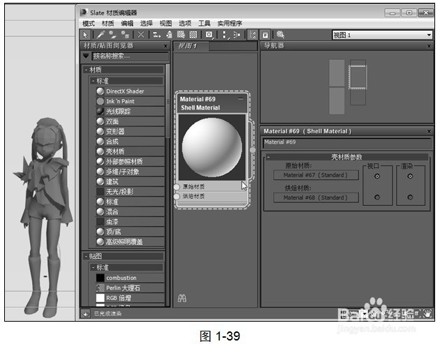Select DirectX Shader material entry
The image size is (440, 344).
click(x=130, y=91)
